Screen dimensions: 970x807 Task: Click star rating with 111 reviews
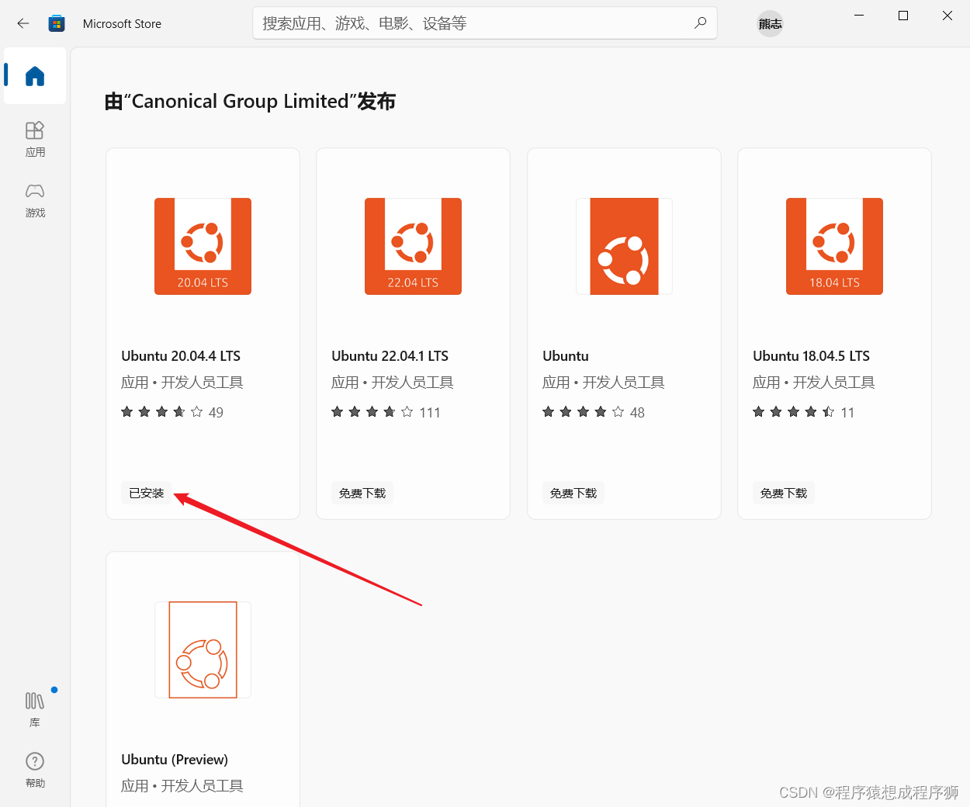click(386, 412)
